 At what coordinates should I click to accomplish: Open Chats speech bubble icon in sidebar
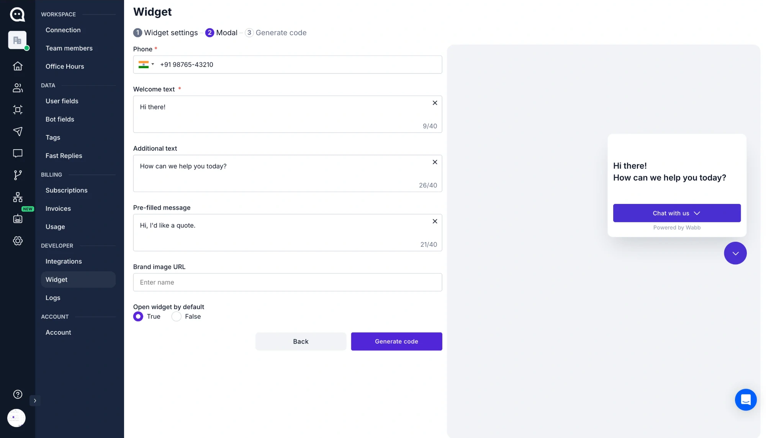18,153
